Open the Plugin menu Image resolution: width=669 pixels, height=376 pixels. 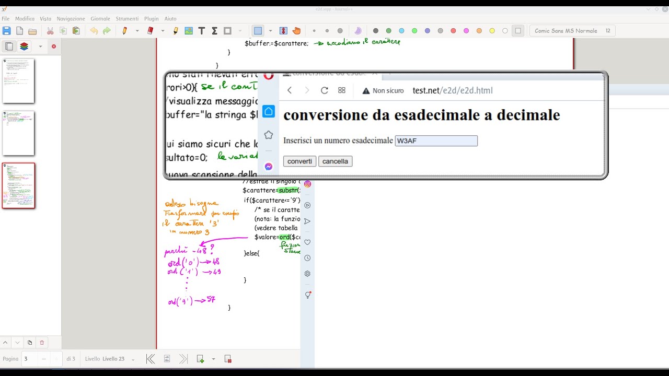point(151,18)
